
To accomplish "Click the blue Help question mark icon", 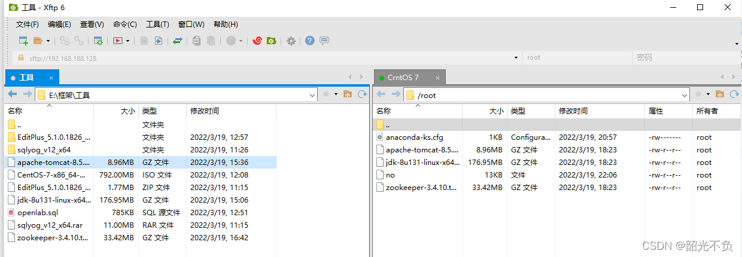I will 309,41.
